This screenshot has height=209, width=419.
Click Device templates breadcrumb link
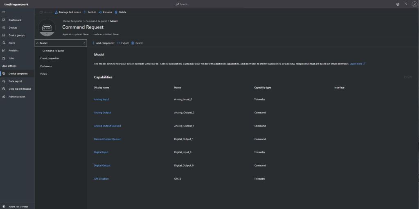[x=72, y=21]
